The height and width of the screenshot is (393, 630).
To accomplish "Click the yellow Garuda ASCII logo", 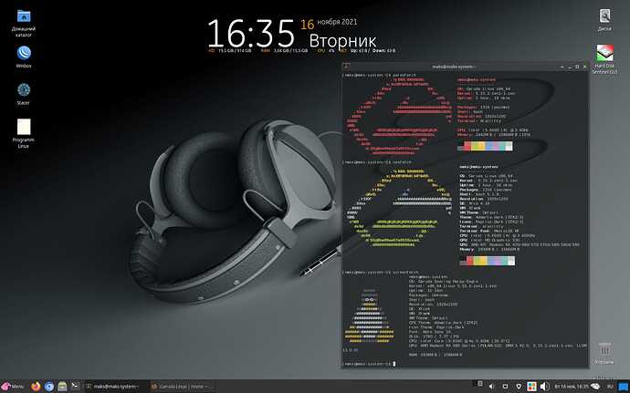I will click(x=399, y=208).
